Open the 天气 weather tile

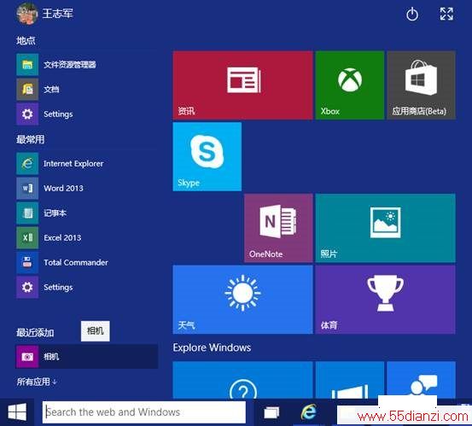coord(243,300)
